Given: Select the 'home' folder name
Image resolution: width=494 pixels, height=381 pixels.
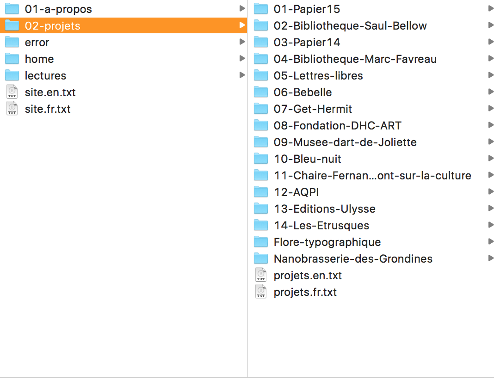Looking at the screenshot, I should tap(39, 59).
